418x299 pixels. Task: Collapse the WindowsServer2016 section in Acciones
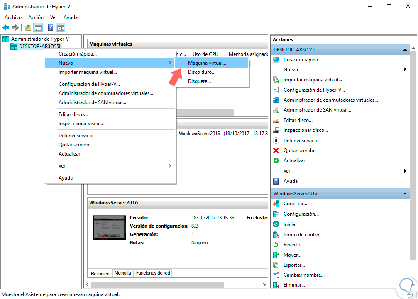[x=405, y=194]
